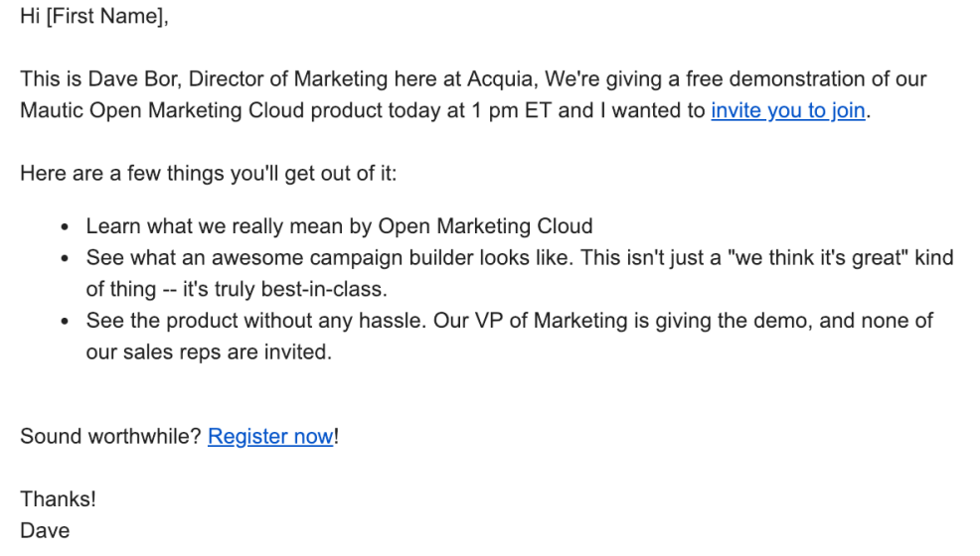Click the first bullet point dot
The width and height of the screenshot is (980, 556).
(x=65, y=227)
